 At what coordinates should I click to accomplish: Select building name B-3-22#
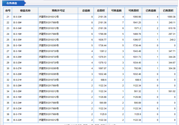18,120
